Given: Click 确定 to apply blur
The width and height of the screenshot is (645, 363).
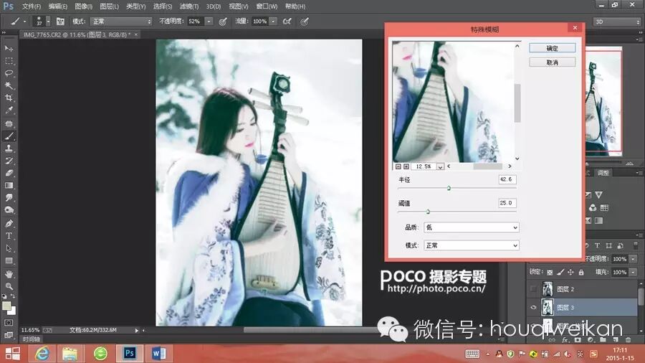Looking at the screenshot, I should (552, 48).
